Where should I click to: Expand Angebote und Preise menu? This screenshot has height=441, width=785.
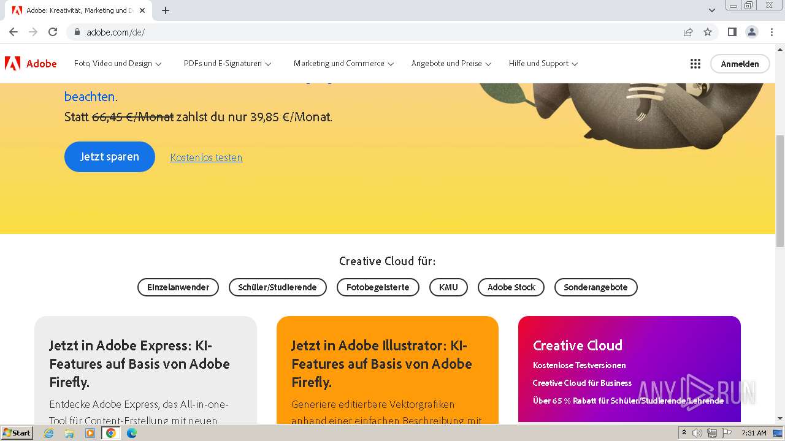tap(451, 64)
